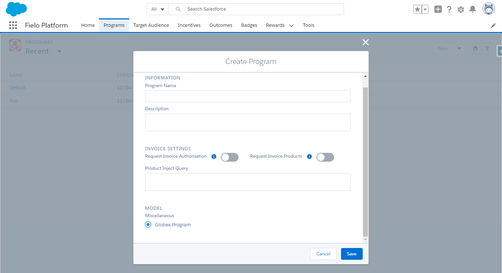
Task: Focus the Product Inject Query text area
Action: 248,182
